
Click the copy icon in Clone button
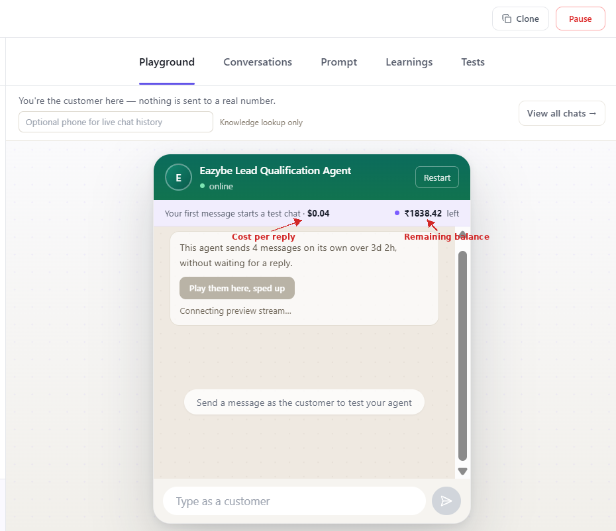[x=507, y=19]
